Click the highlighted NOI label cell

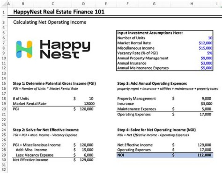click(x=121, y=155)
